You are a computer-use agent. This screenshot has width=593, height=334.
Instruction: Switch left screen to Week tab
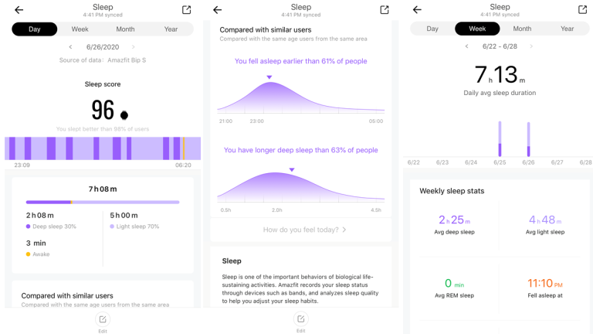click(x=80, y=29)
